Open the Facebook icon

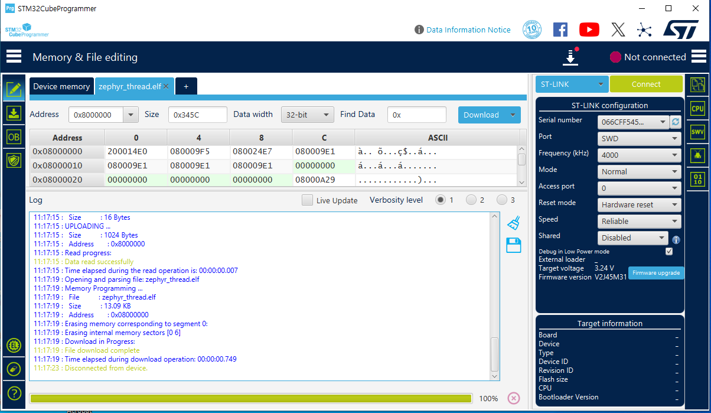[560, 30]
